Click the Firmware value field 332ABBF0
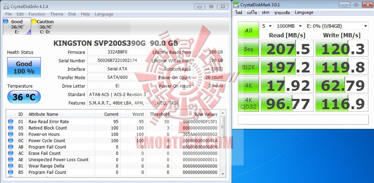 pos(117,52)
